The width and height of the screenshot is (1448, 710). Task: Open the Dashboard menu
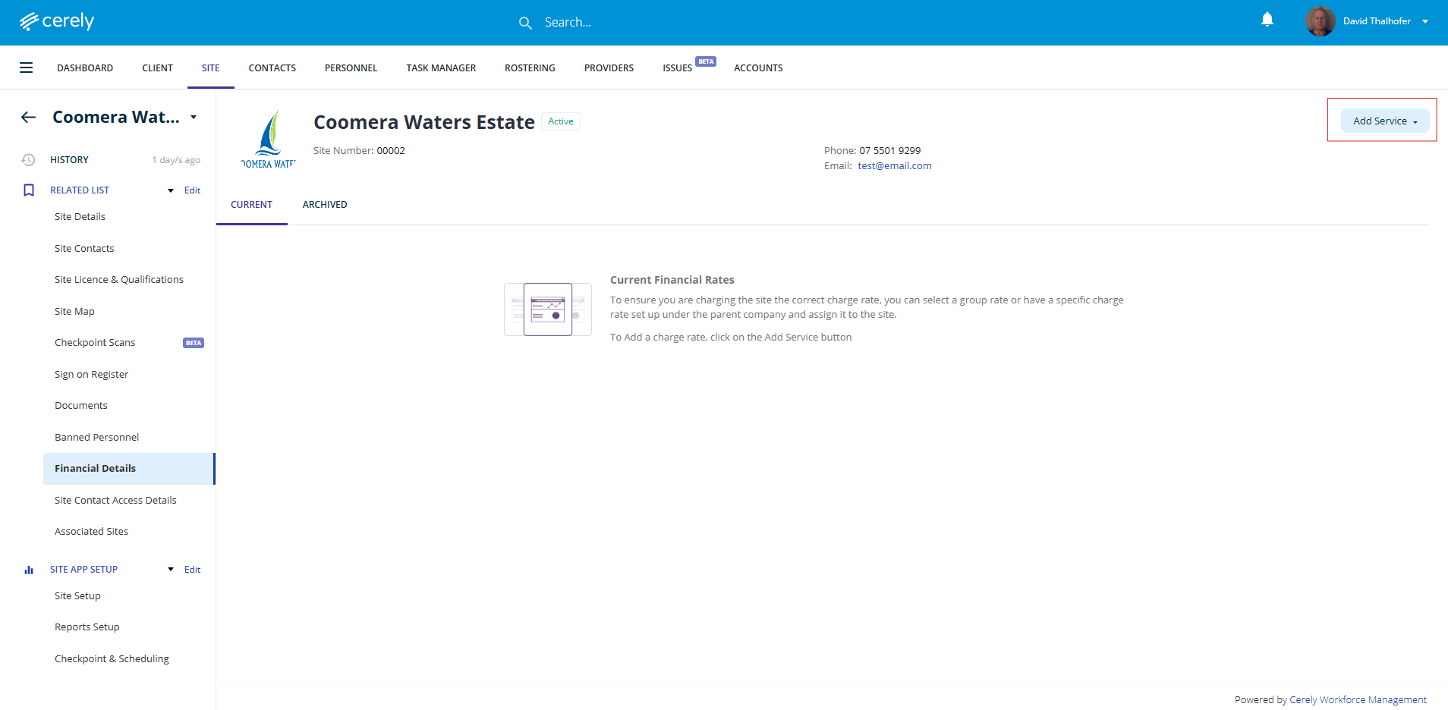coord(85,68)
